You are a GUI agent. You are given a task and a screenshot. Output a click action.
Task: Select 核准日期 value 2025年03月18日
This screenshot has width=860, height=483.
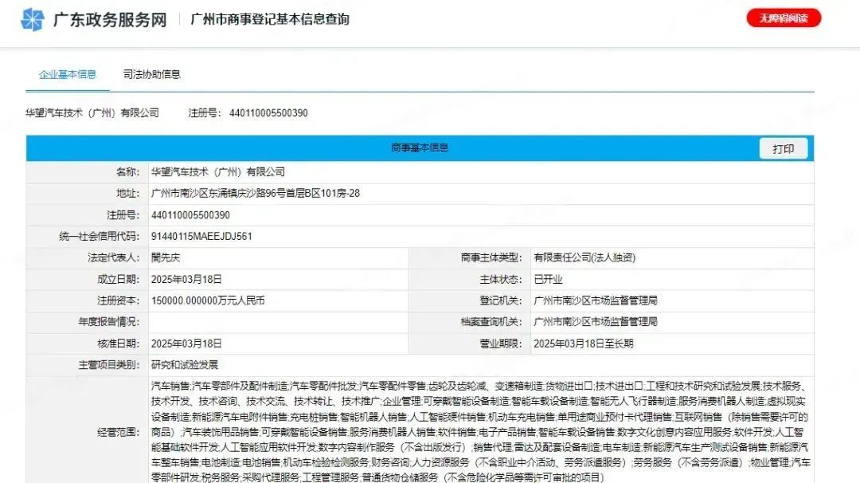186,344
